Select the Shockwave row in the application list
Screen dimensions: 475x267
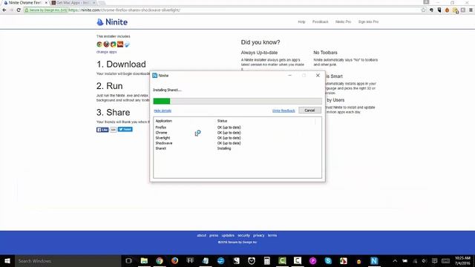[x=237, y=143]
